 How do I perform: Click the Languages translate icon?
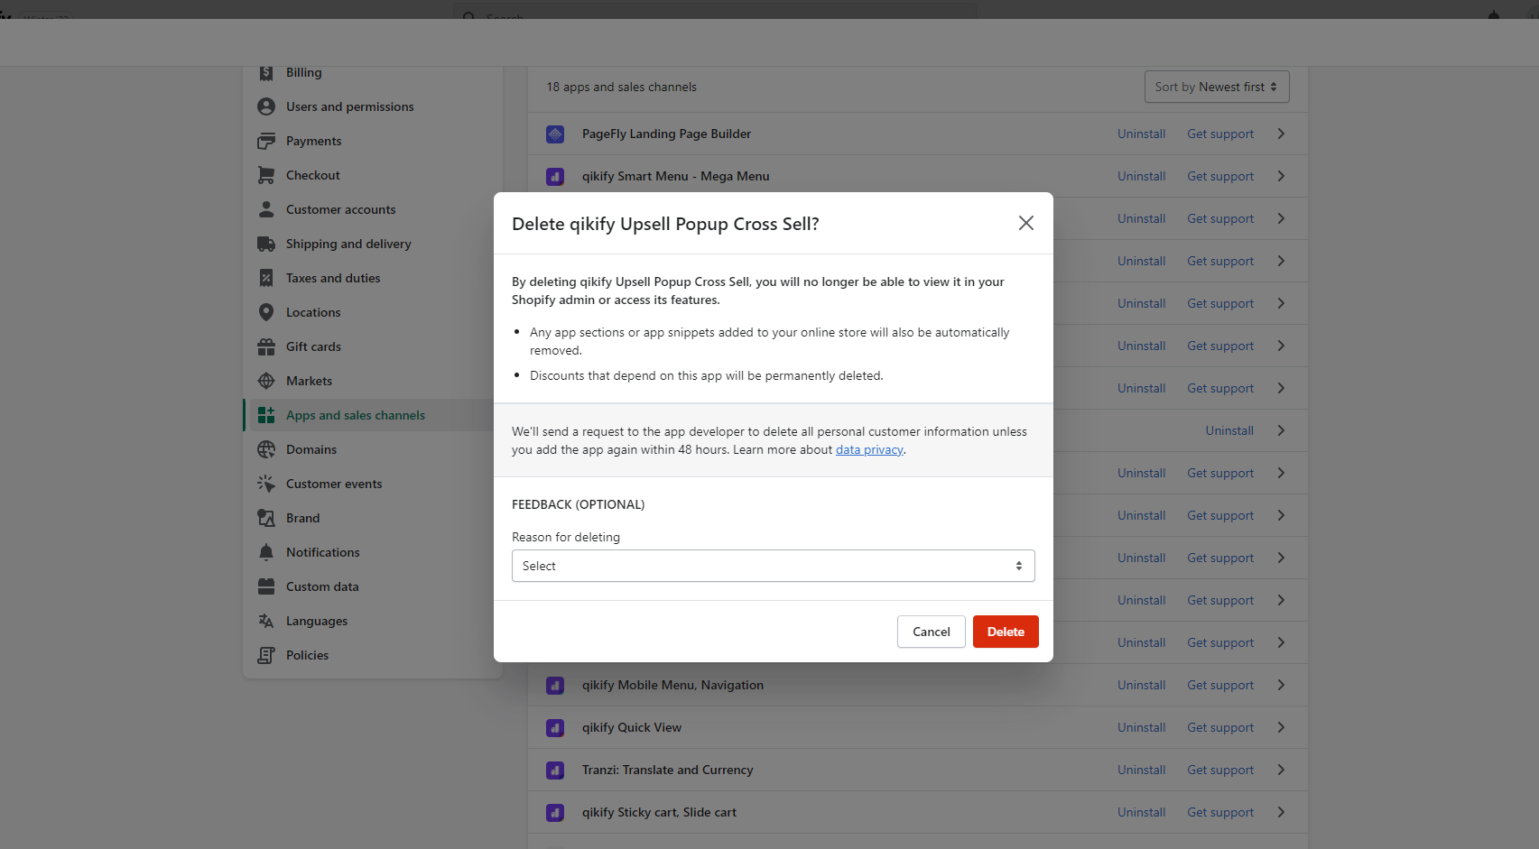pos(266,621)
